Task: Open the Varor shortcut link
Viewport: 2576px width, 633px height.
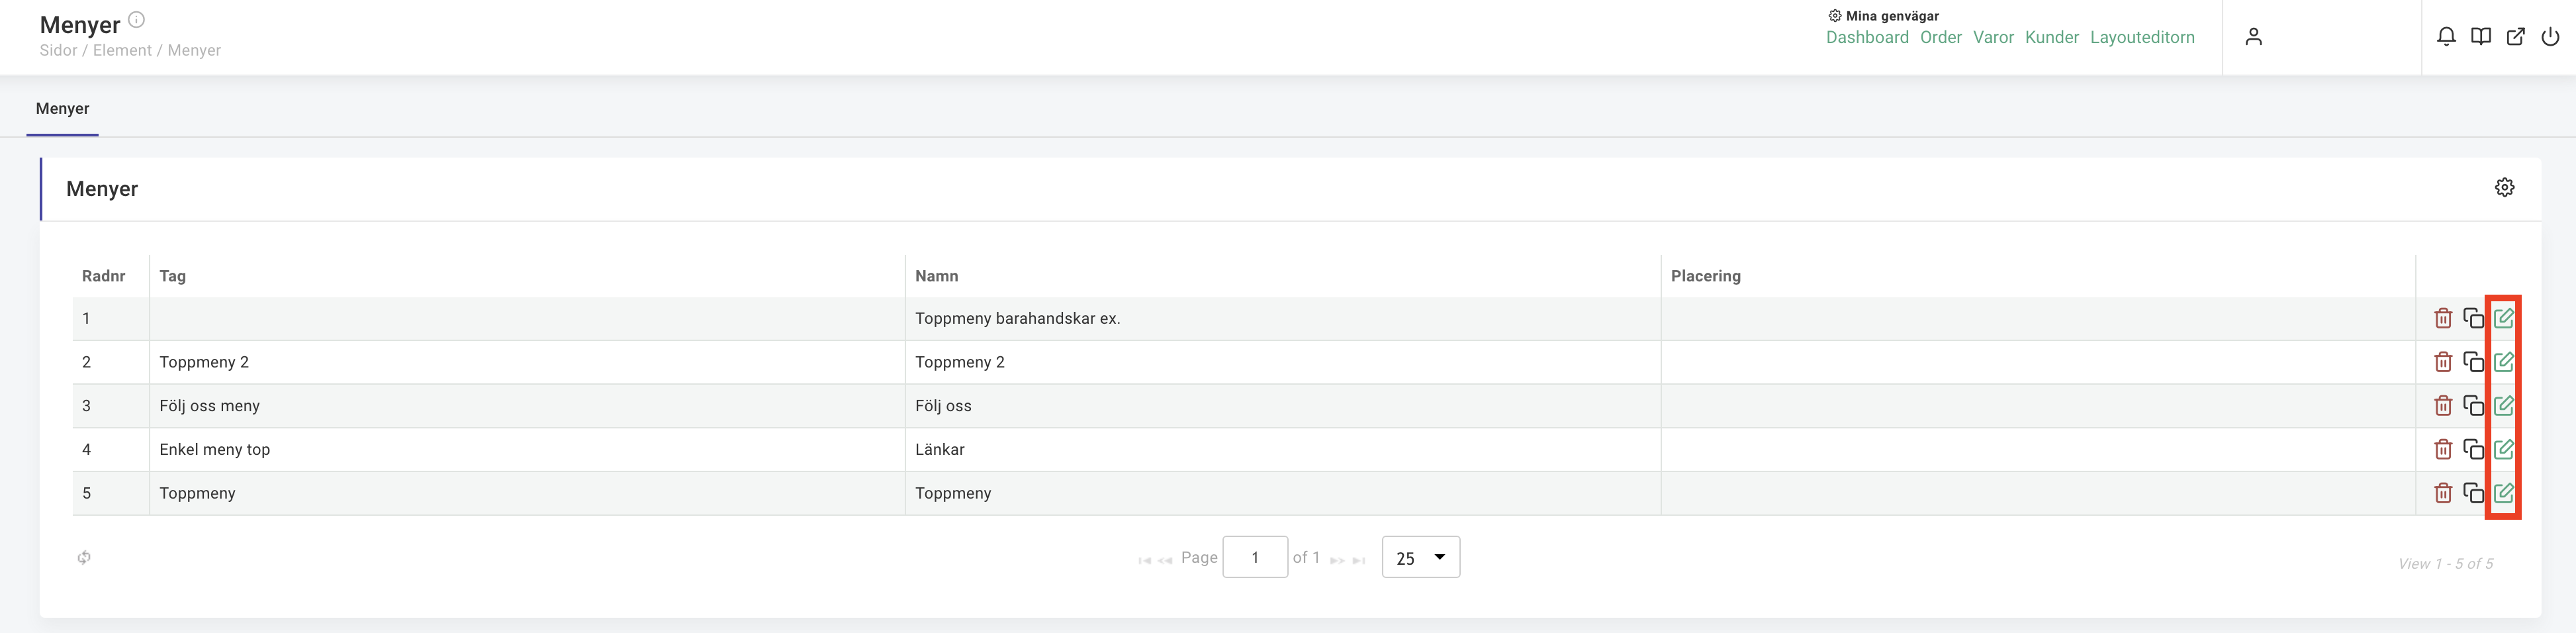Action: point(1993,37)
